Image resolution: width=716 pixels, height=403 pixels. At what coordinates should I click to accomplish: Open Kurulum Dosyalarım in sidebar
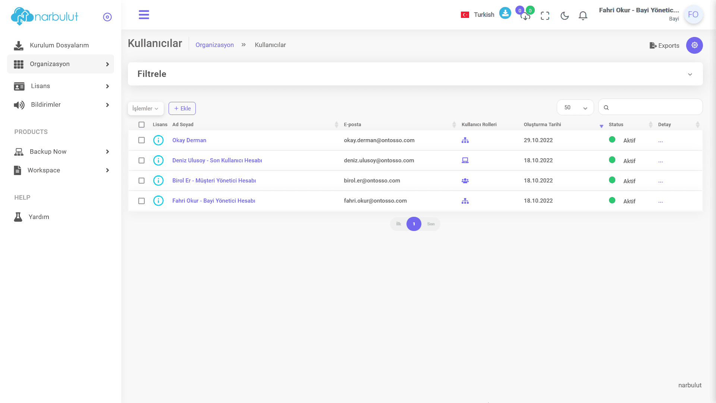[60, 46]
